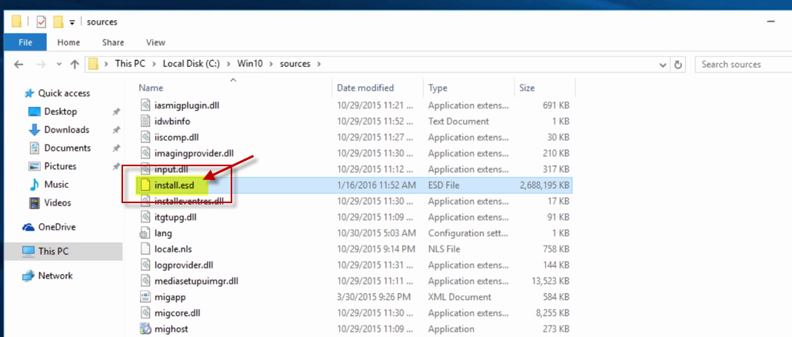Click the 1/16/2016 11:52 AM date cell

click(x=376, y=185)
